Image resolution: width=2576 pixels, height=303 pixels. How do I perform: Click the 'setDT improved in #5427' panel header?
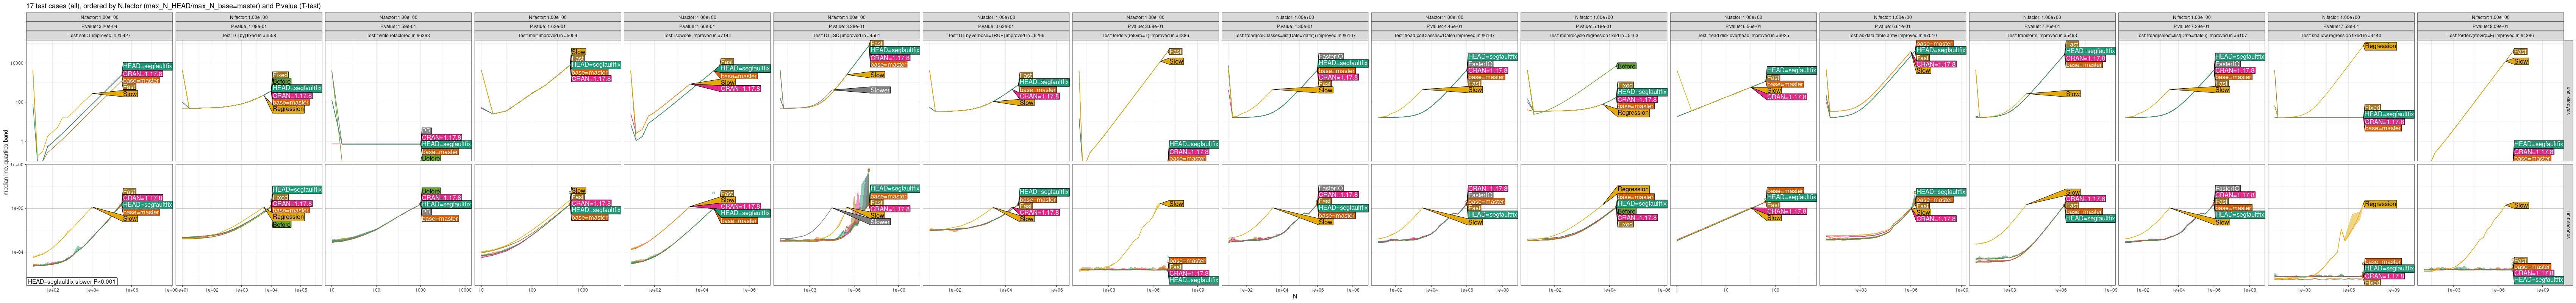[x=100, y=35]
